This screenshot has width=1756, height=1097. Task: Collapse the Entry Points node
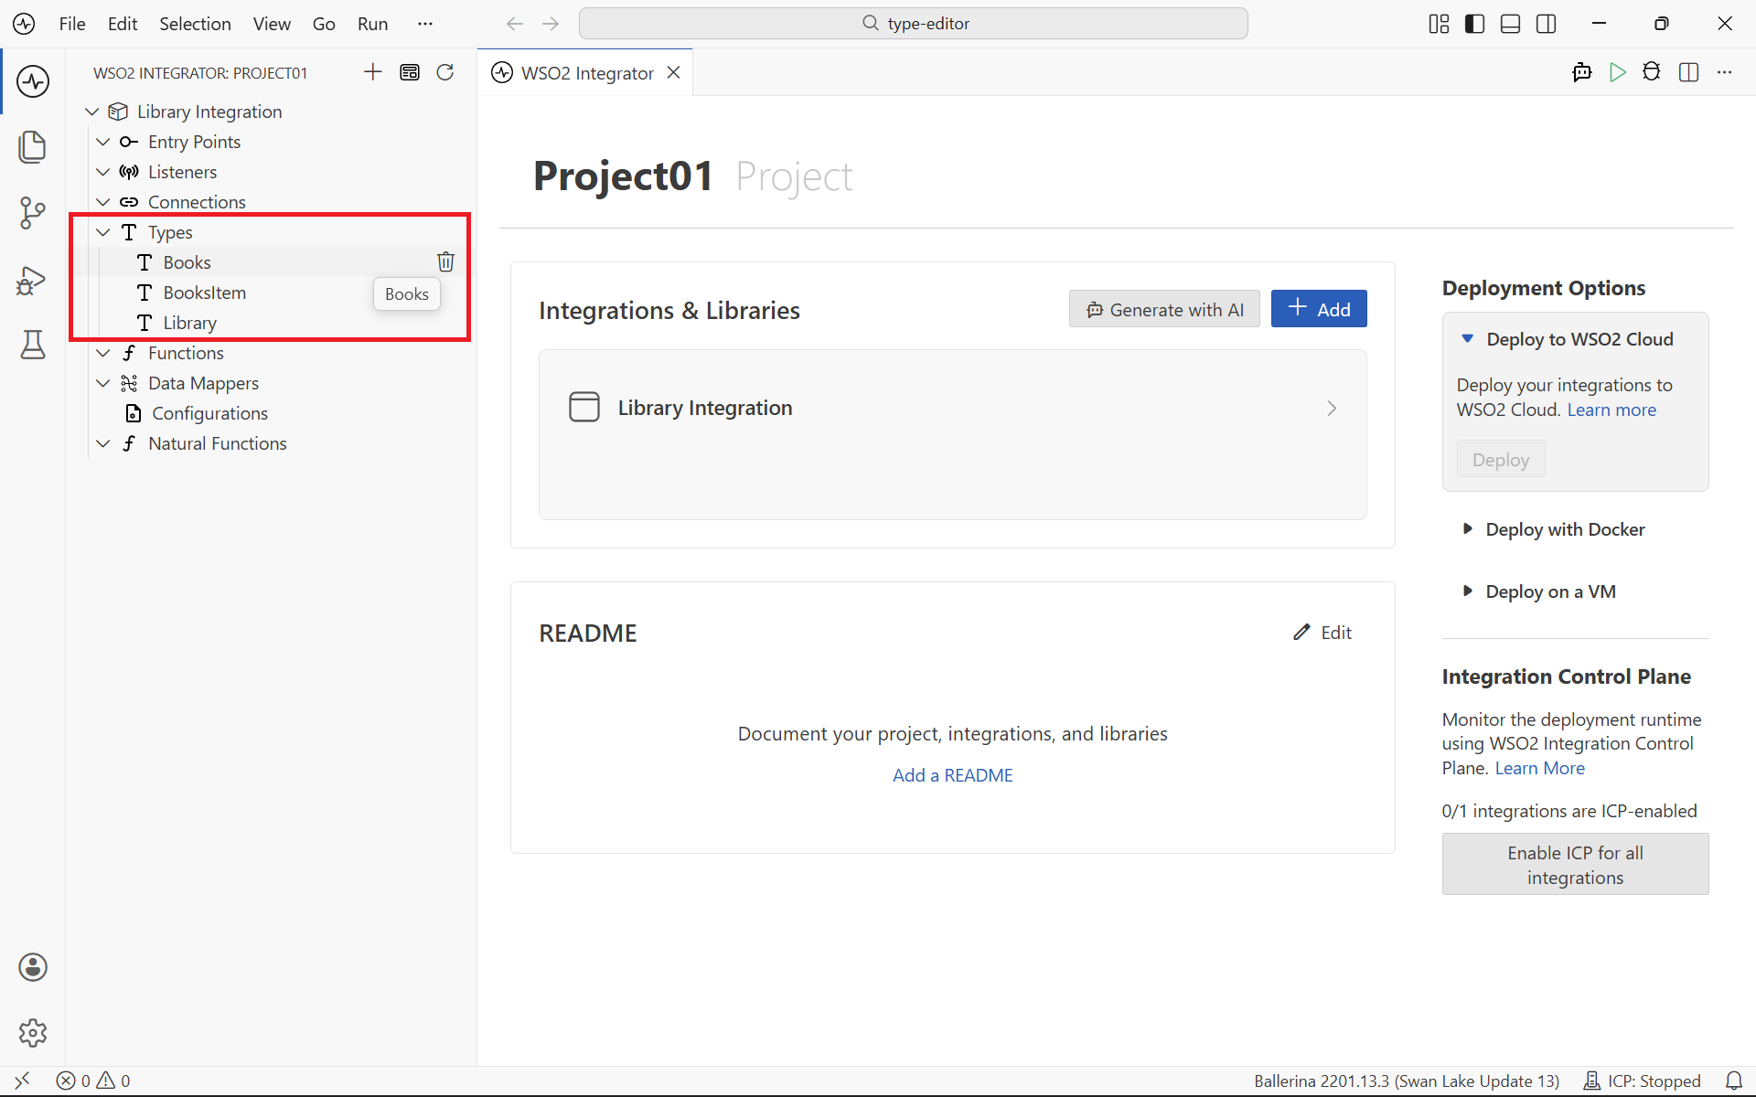click(103, 142)
